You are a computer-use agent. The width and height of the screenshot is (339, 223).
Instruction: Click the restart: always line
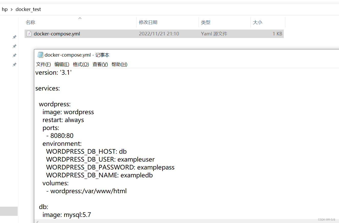(x=63, y=120)
